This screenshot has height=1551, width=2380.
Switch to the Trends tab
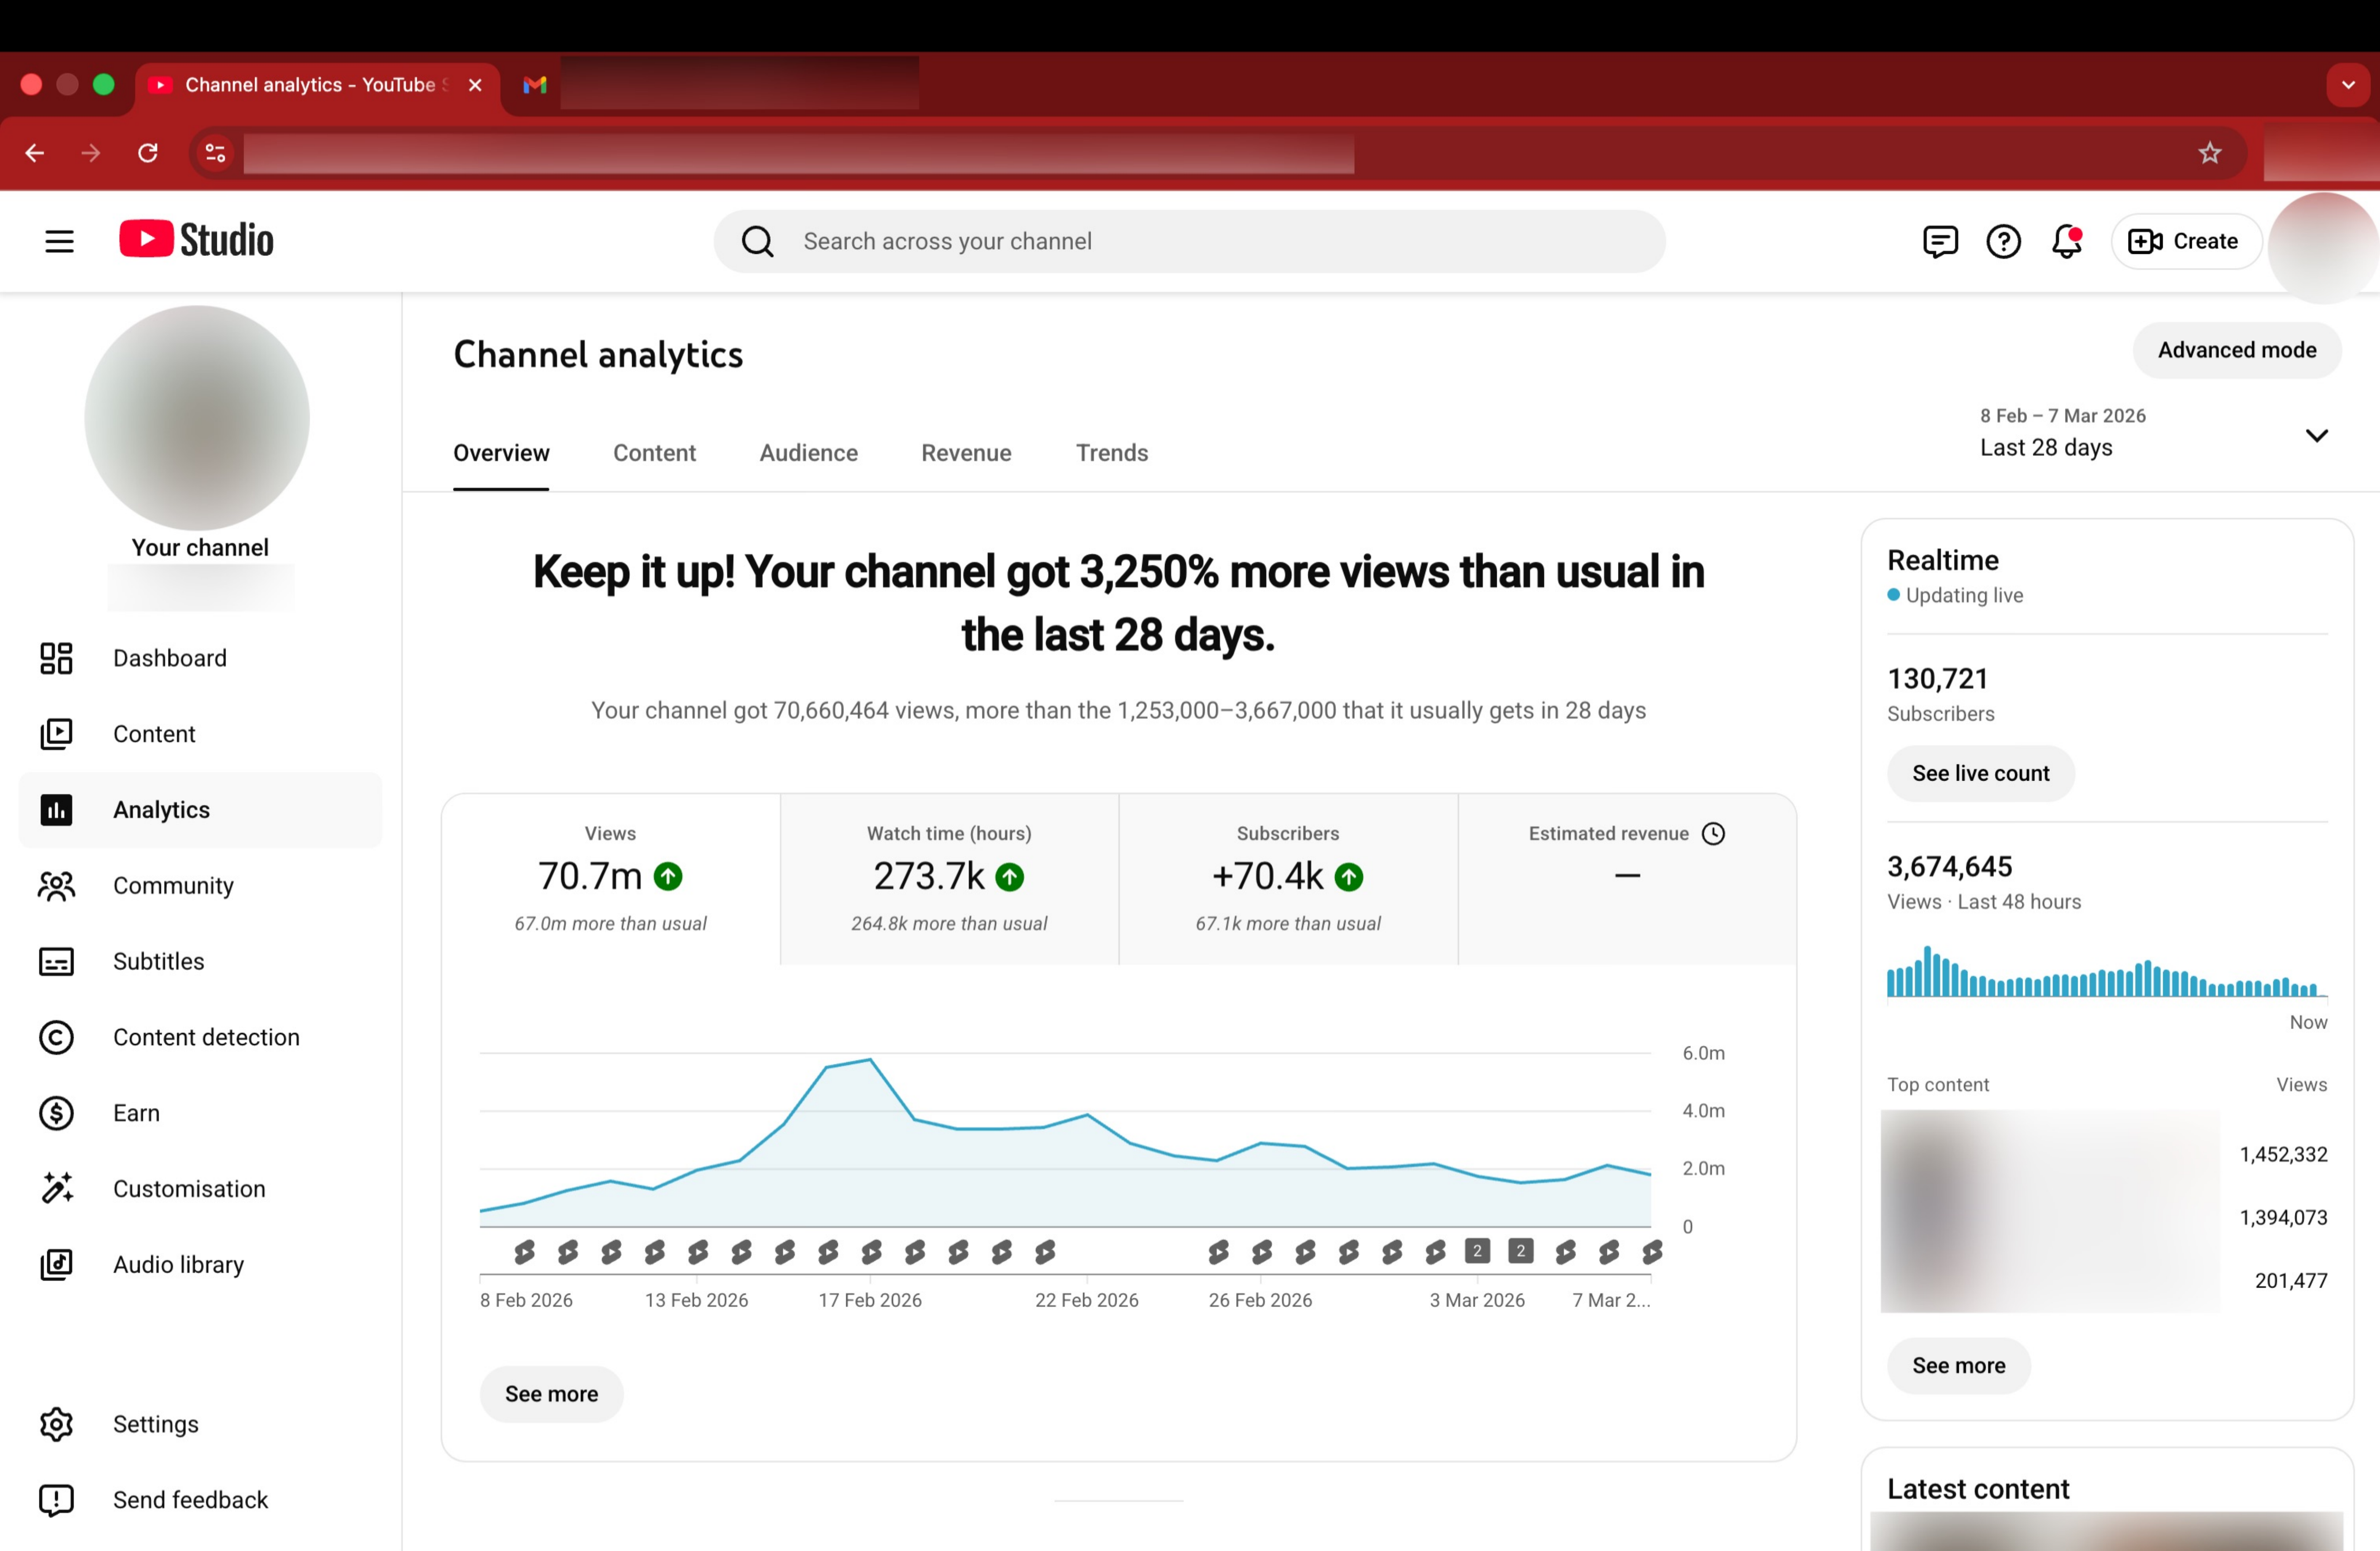1112,453
